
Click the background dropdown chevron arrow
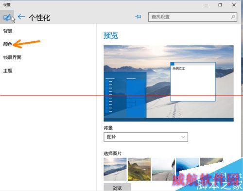[x=183, y=137]
